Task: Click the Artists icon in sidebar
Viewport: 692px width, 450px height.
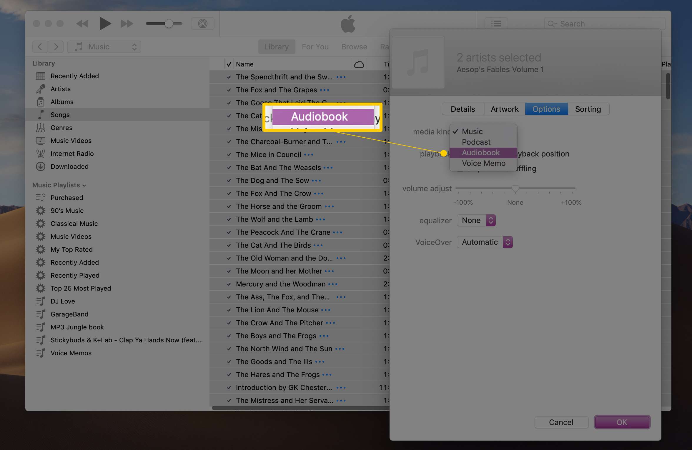Action: [x=42, y=88]
